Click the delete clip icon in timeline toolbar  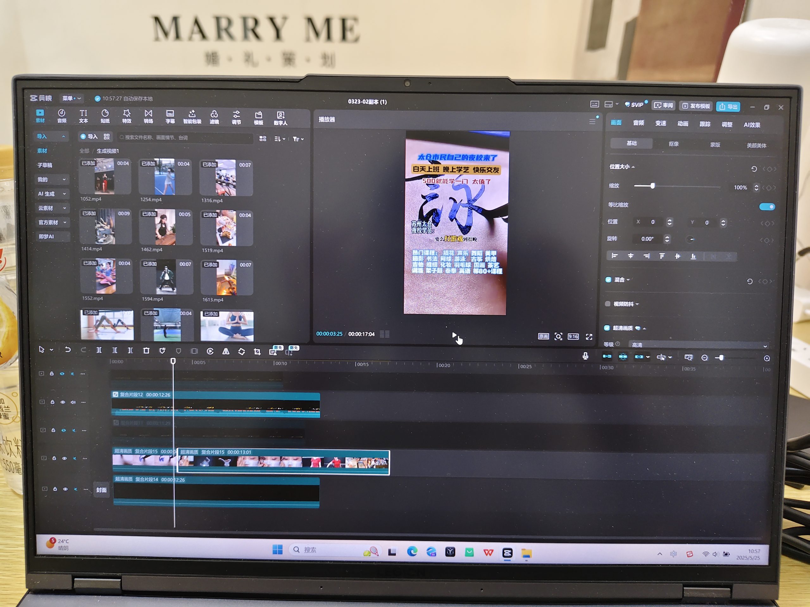point(146,351)
